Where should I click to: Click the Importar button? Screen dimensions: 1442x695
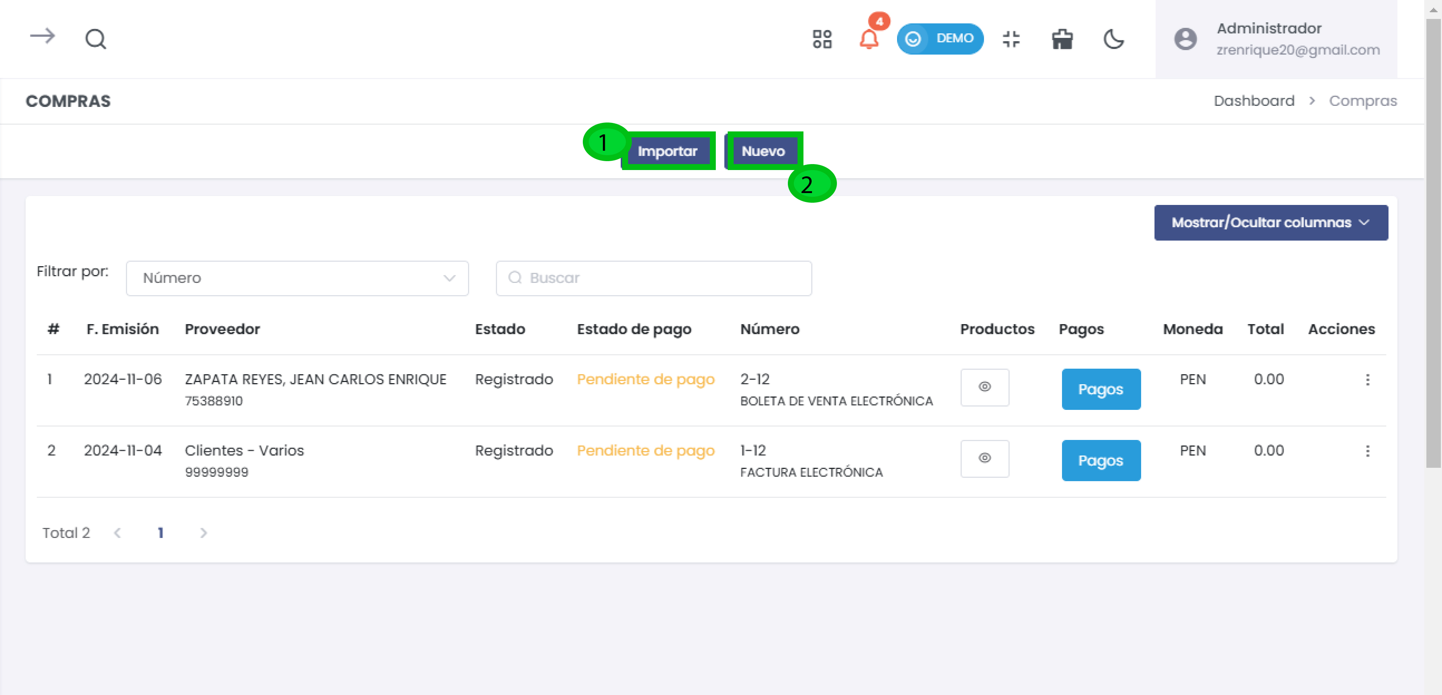(667, 151)
